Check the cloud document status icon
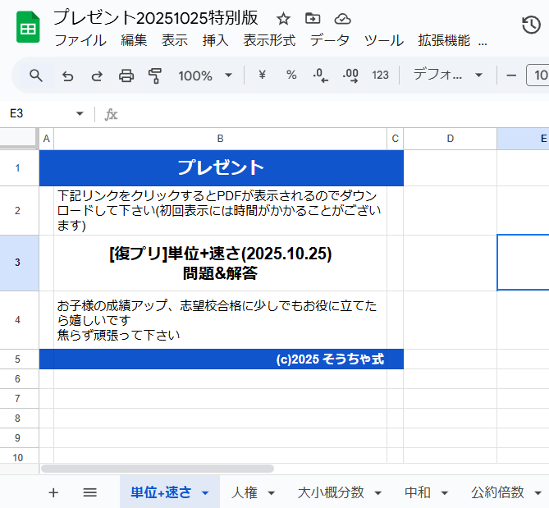 pyautogui.click(x=342, y=19)
